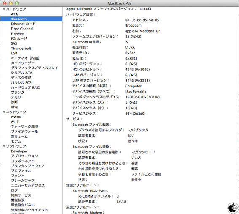Viewport: 239px width, 214px height.
Task: Click the name value apple の MacBook Air
Action: pyautogui.click(x=142, y=31)
